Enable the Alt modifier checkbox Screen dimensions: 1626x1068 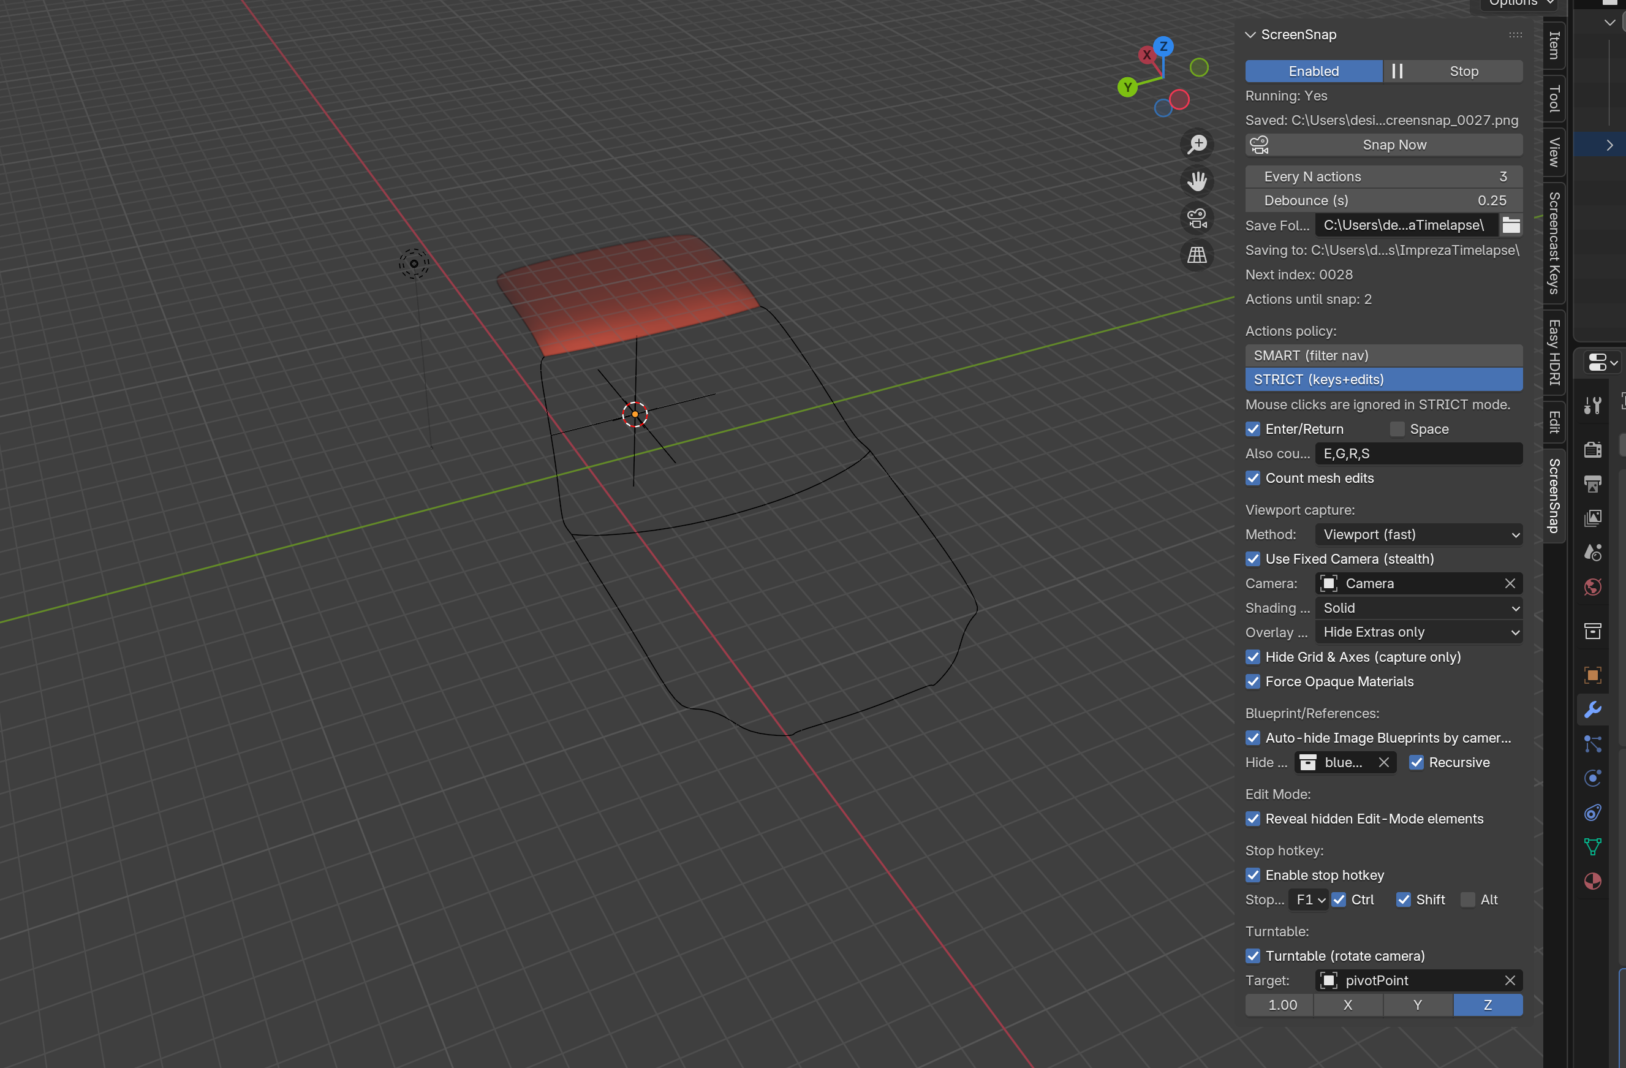(1467, 900)
